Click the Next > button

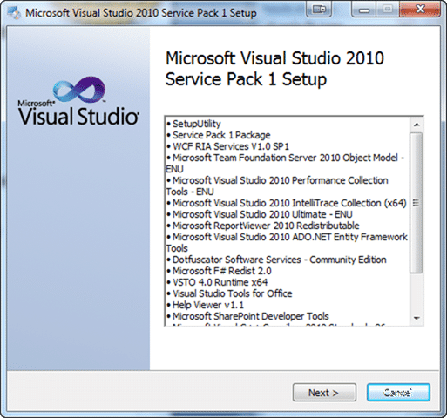pos(324,393)
